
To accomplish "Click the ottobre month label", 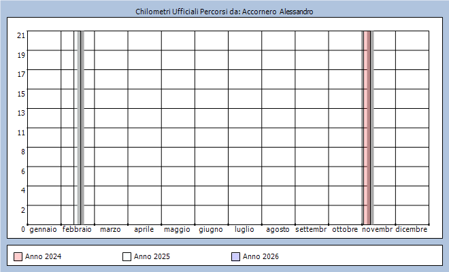I will [345, 230].
